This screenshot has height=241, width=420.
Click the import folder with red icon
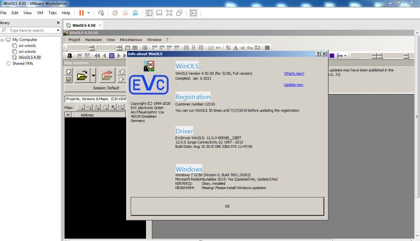click(107, 75)
